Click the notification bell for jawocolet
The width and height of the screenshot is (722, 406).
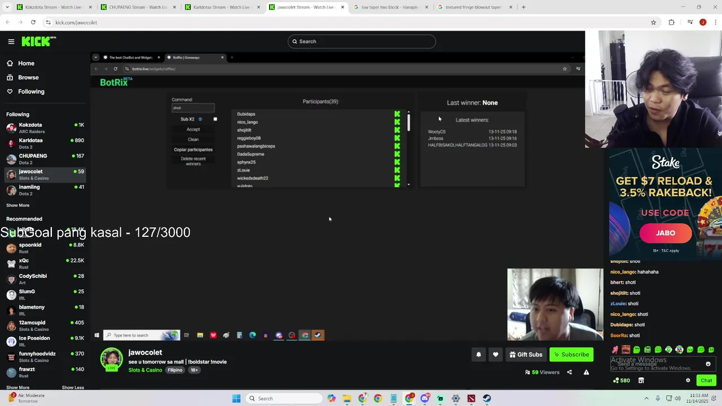478,355
